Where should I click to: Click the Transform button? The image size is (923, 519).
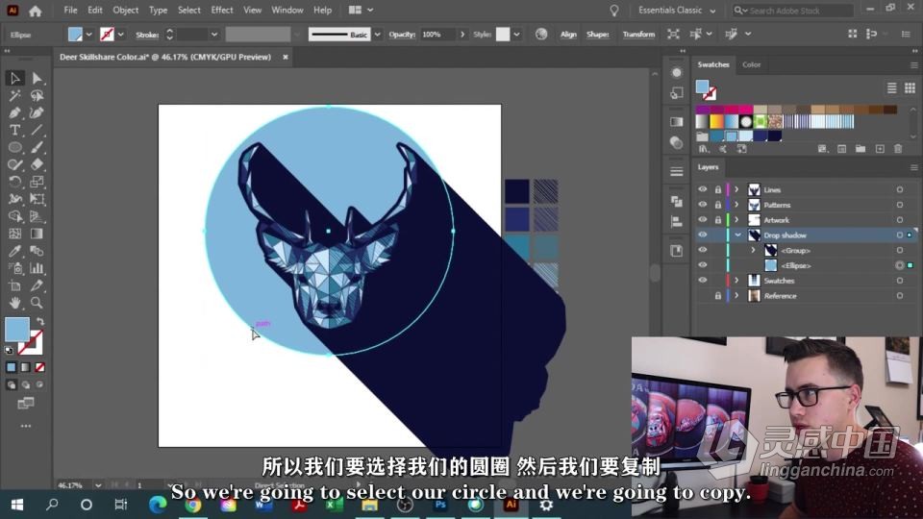point(638,35)
